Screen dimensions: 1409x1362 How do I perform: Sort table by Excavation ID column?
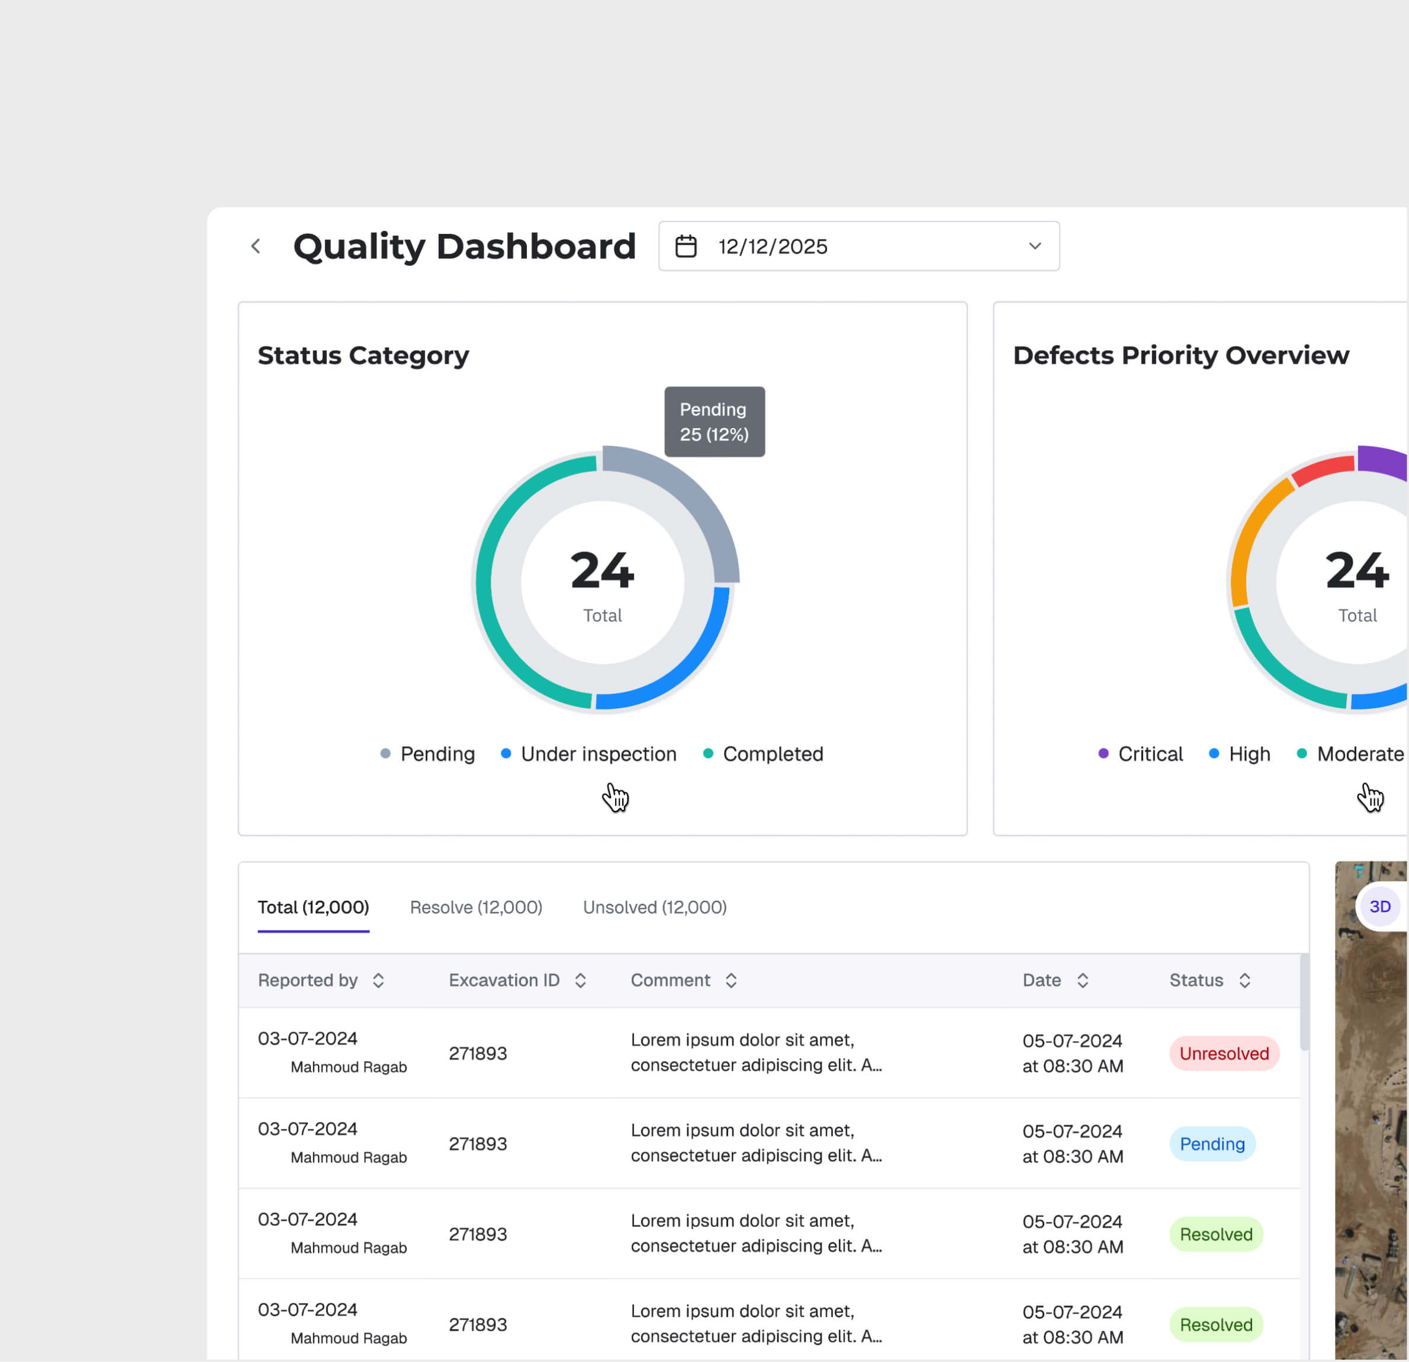point(581,980)
